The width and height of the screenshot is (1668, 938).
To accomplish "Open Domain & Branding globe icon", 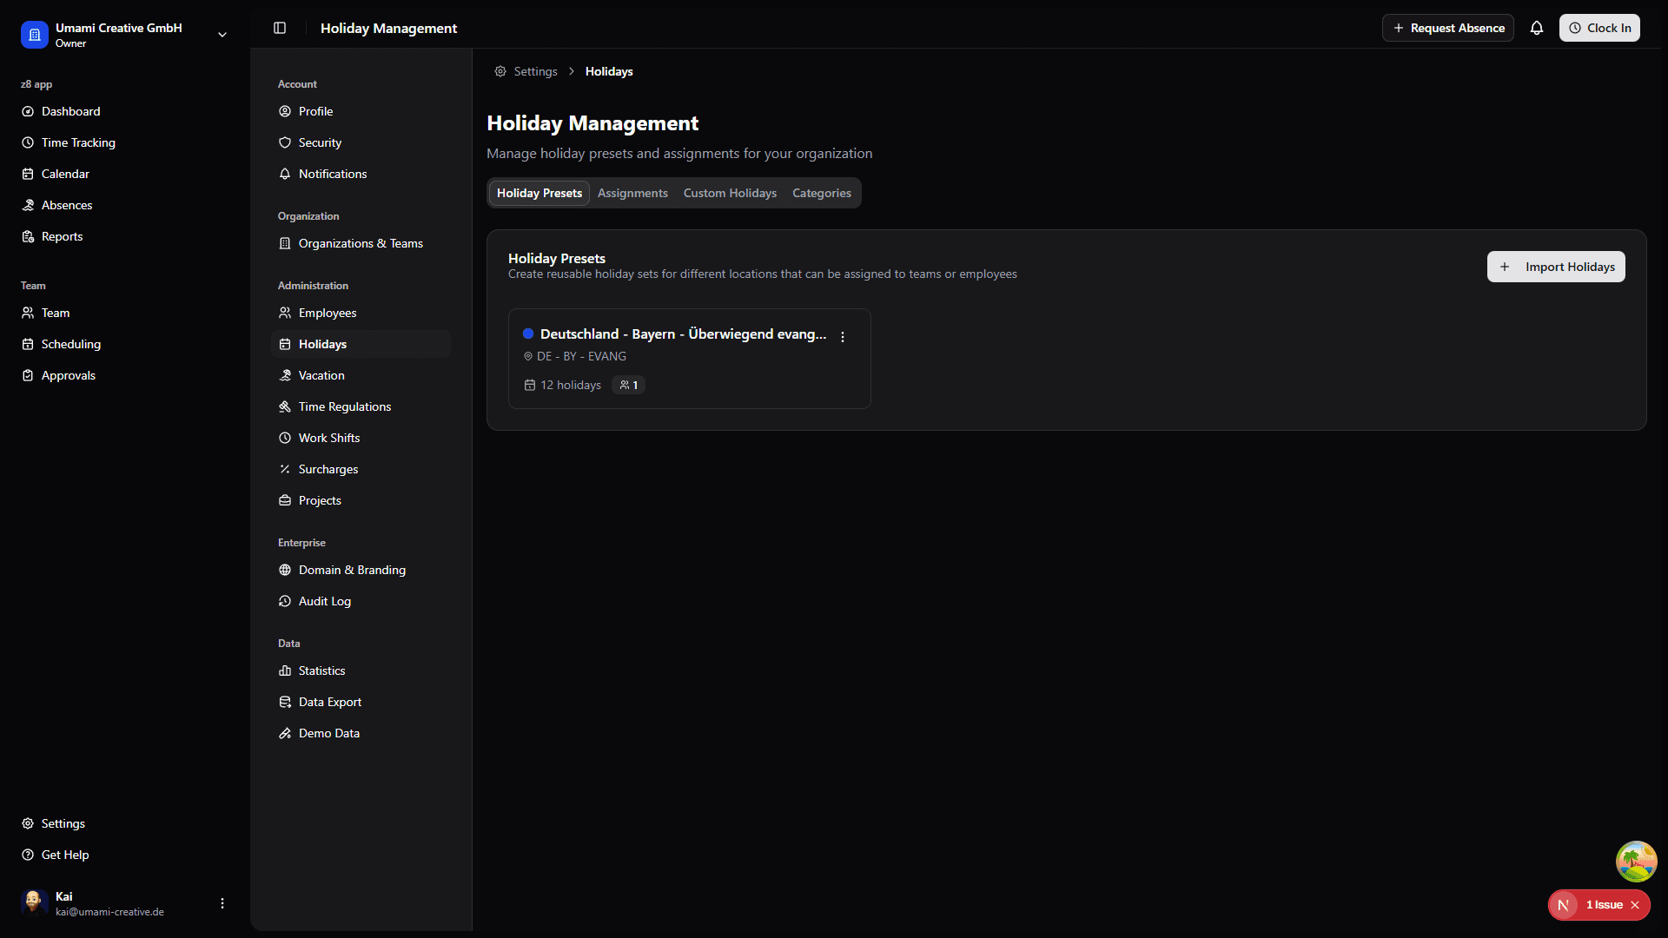I will (x=285, y=570).
